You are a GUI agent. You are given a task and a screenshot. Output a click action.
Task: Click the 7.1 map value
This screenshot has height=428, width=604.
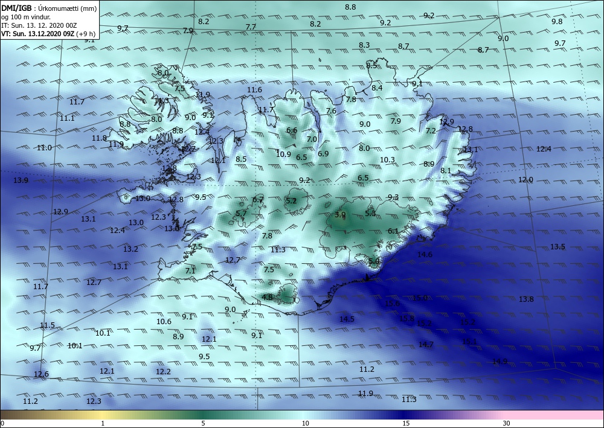pyautogui.click(x=190, y=270)
